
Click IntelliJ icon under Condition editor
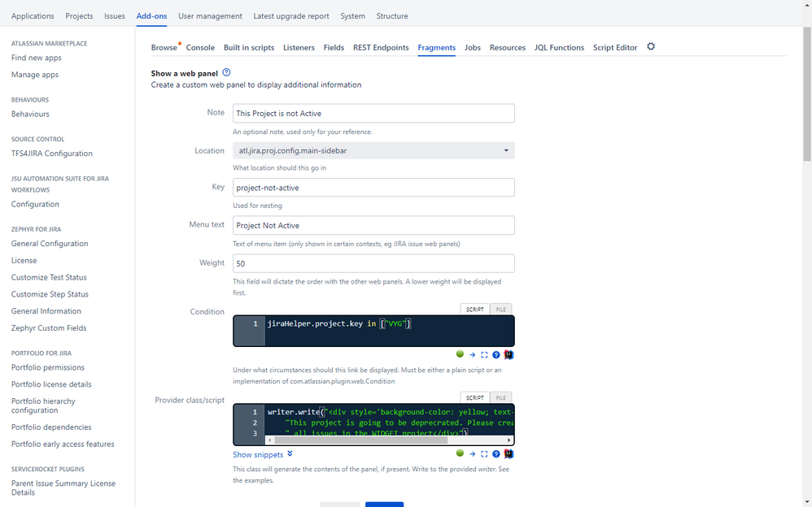509,355
